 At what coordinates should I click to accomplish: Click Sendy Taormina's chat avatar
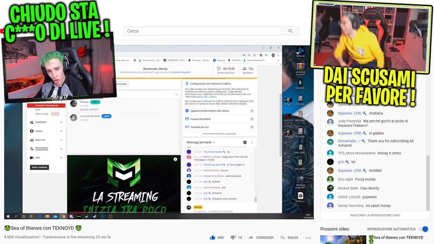pos(330,206)
